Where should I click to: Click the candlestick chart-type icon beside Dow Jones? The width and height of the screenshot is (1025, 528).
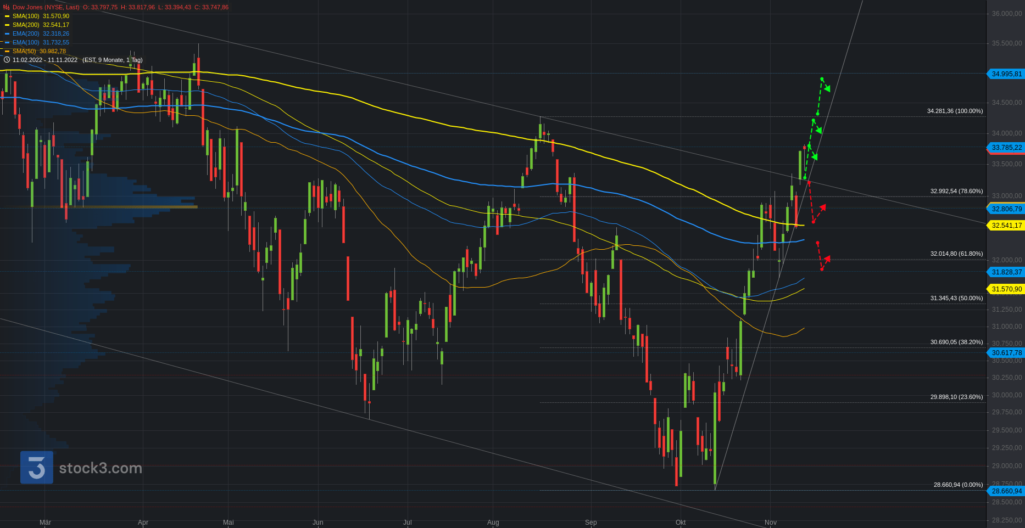[x=6, y=7]
